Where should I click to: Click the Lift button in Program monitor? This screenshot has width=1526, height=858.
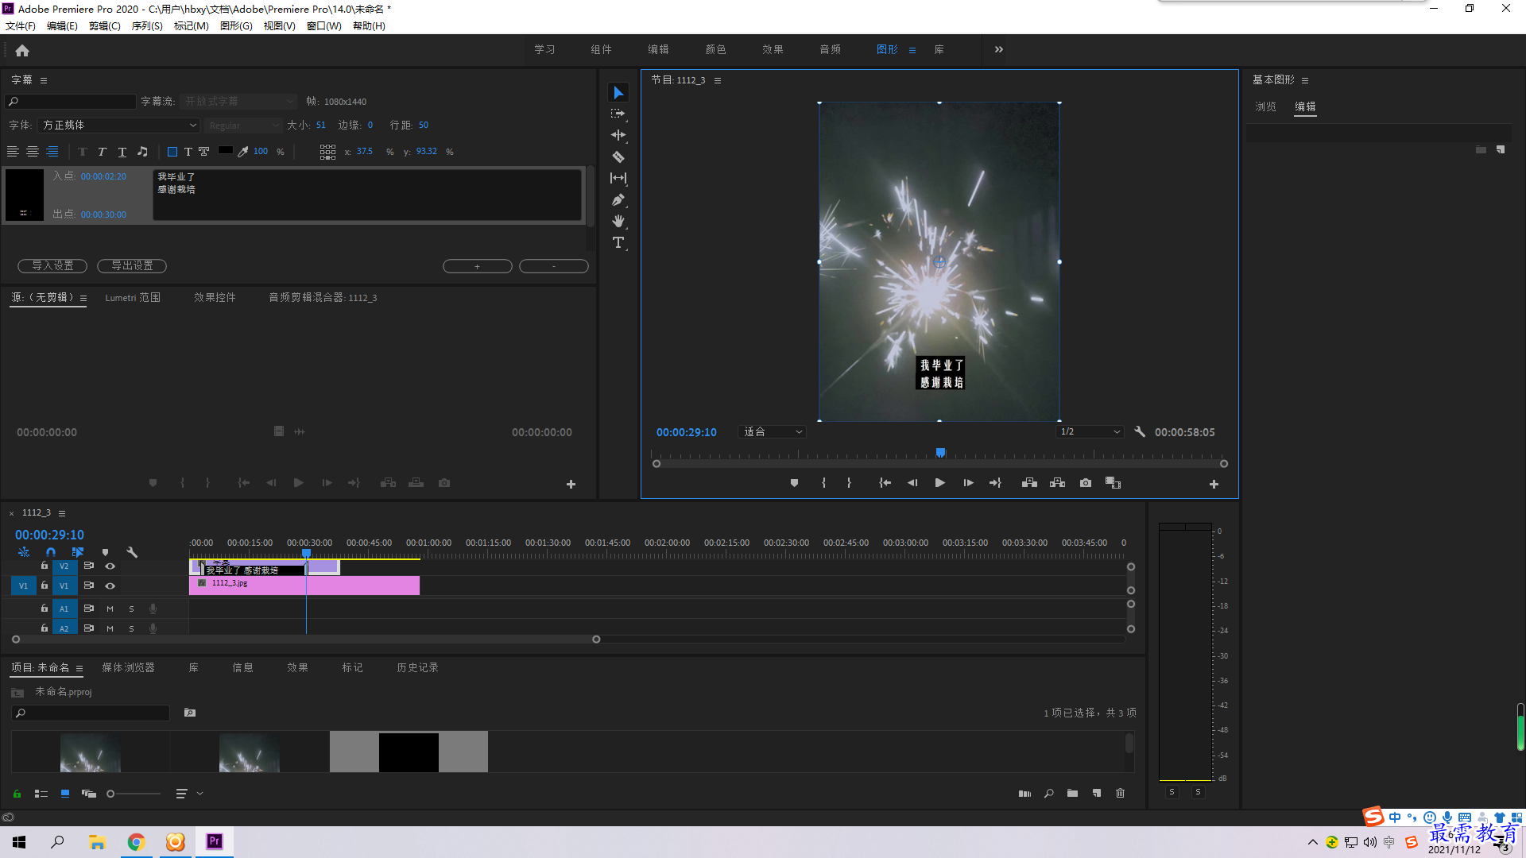[x=1029, y=483]
